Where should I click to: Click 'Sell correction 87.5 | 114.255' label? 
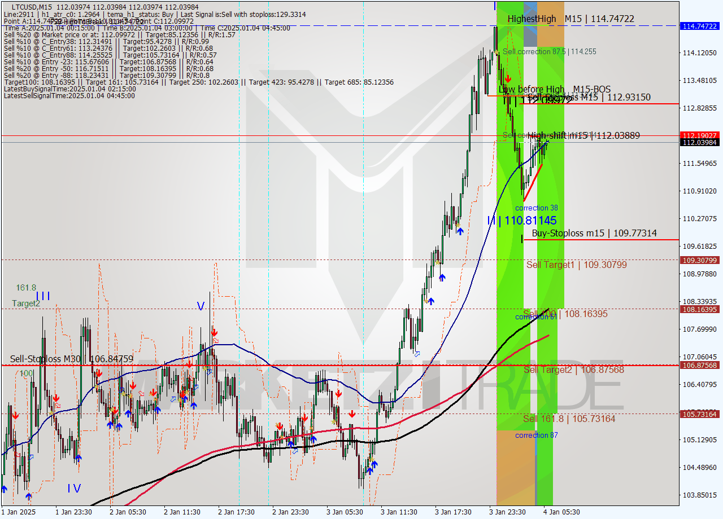550,51
